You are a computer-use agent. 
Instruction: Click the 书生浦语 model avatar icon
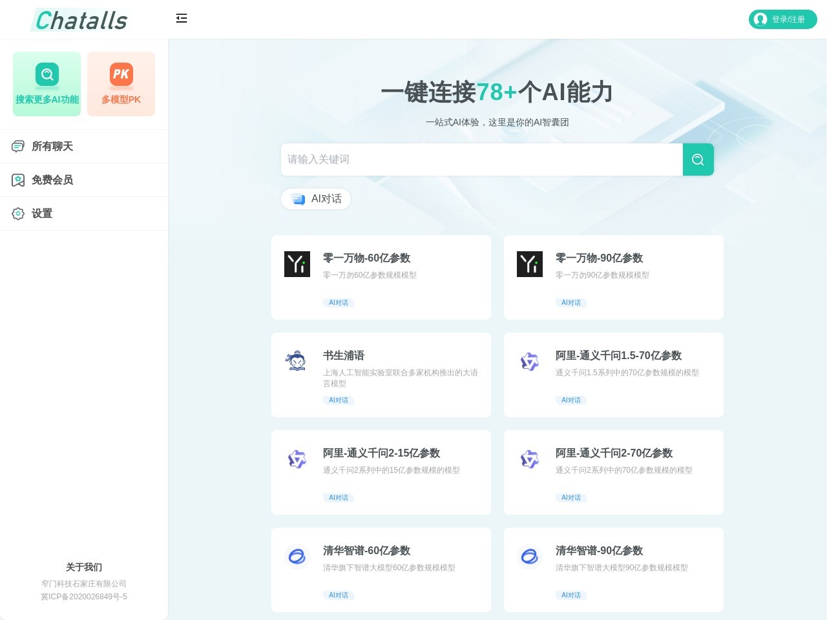297,361
